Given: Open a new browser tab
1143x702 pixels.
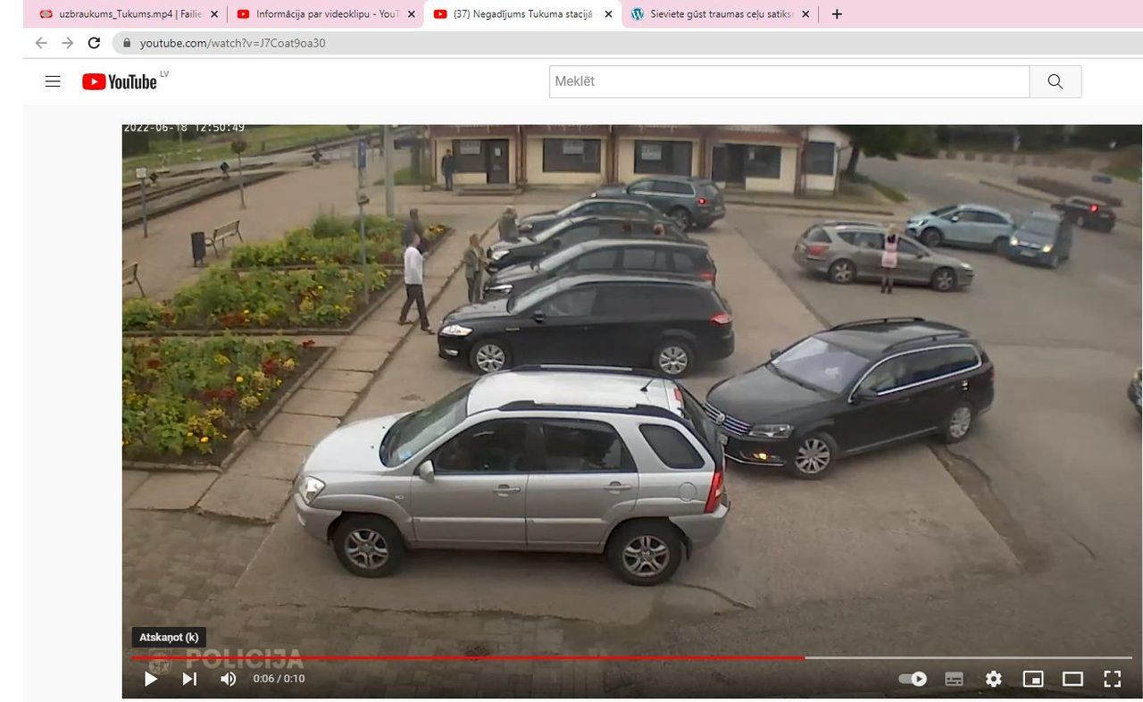Looking at the screenshot, I should pos(837,14).
